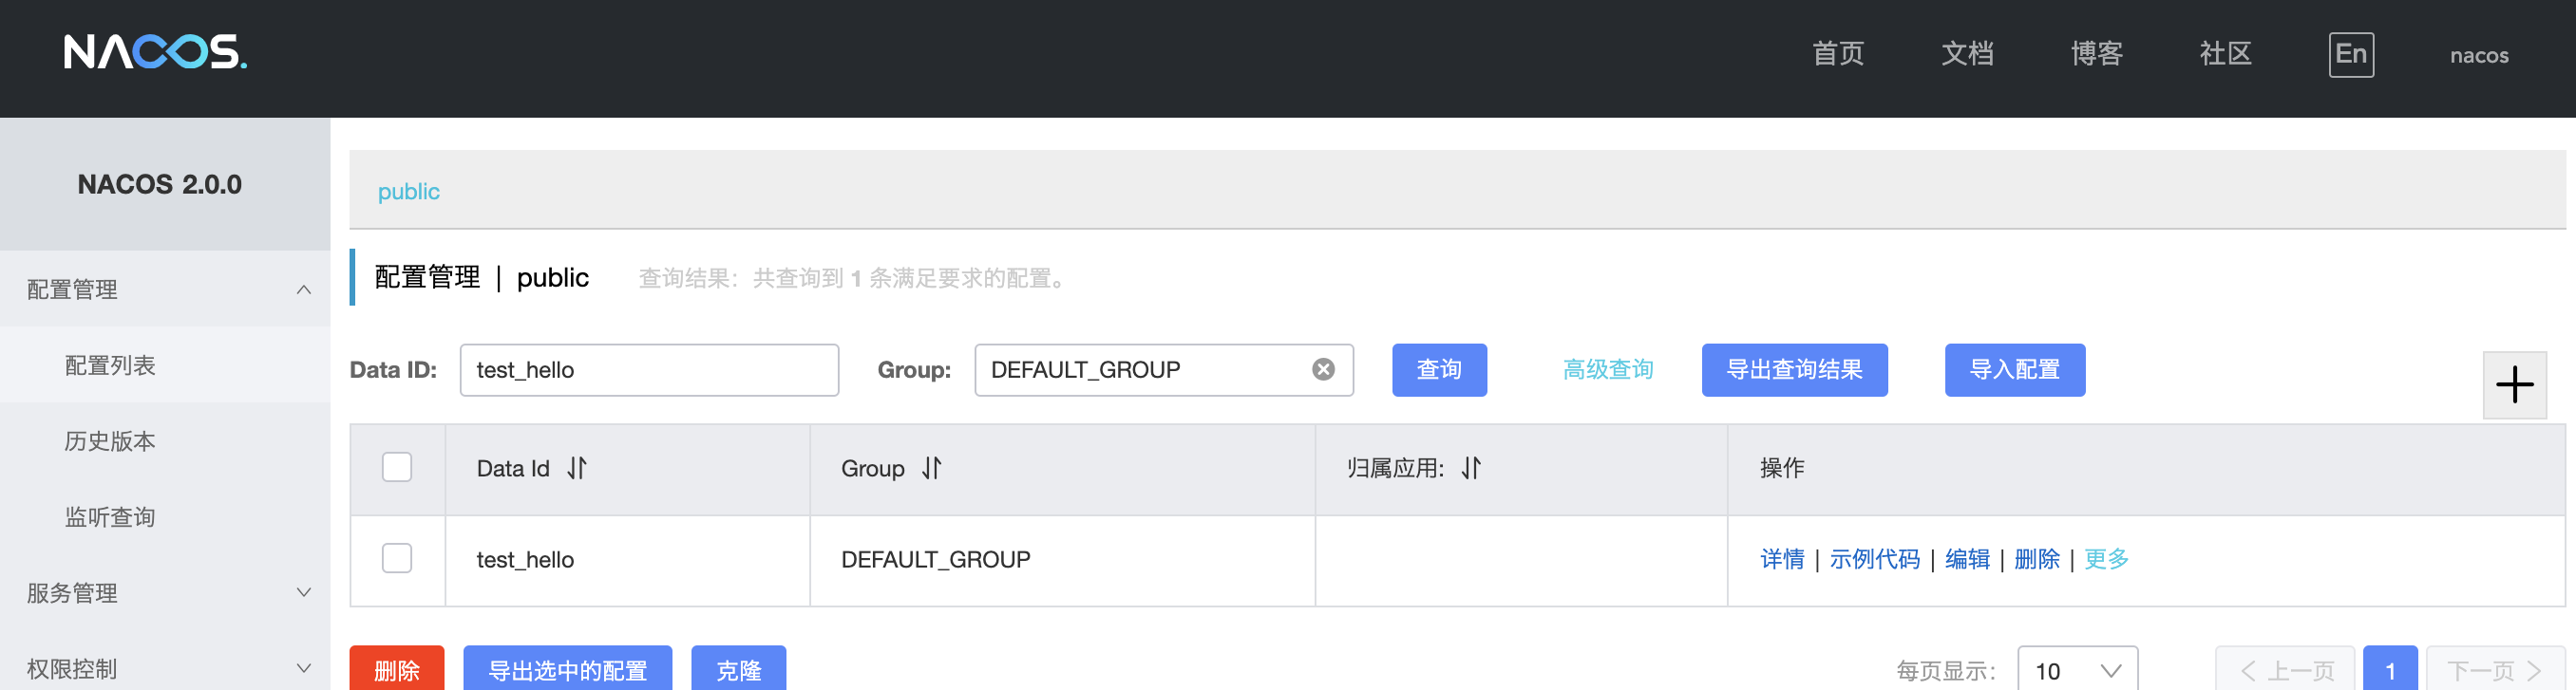Open 首页 in the top navigation

click(1838, 54)
